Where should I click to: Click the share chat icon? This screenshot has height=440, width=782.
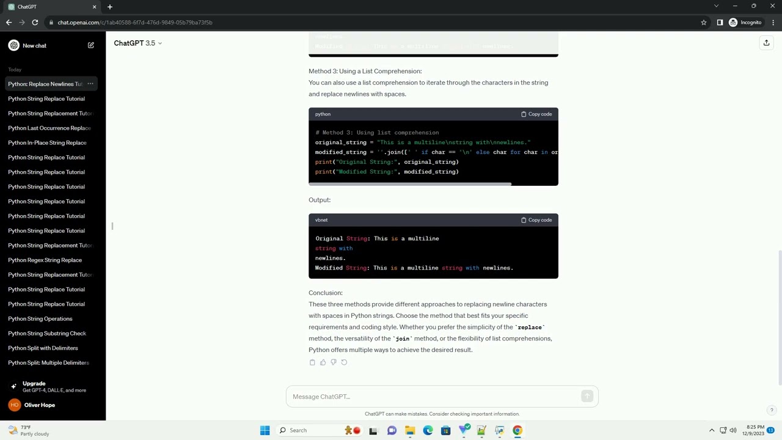766,43
